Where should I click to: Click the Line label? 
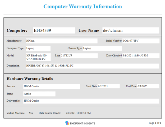coord(57,56)
